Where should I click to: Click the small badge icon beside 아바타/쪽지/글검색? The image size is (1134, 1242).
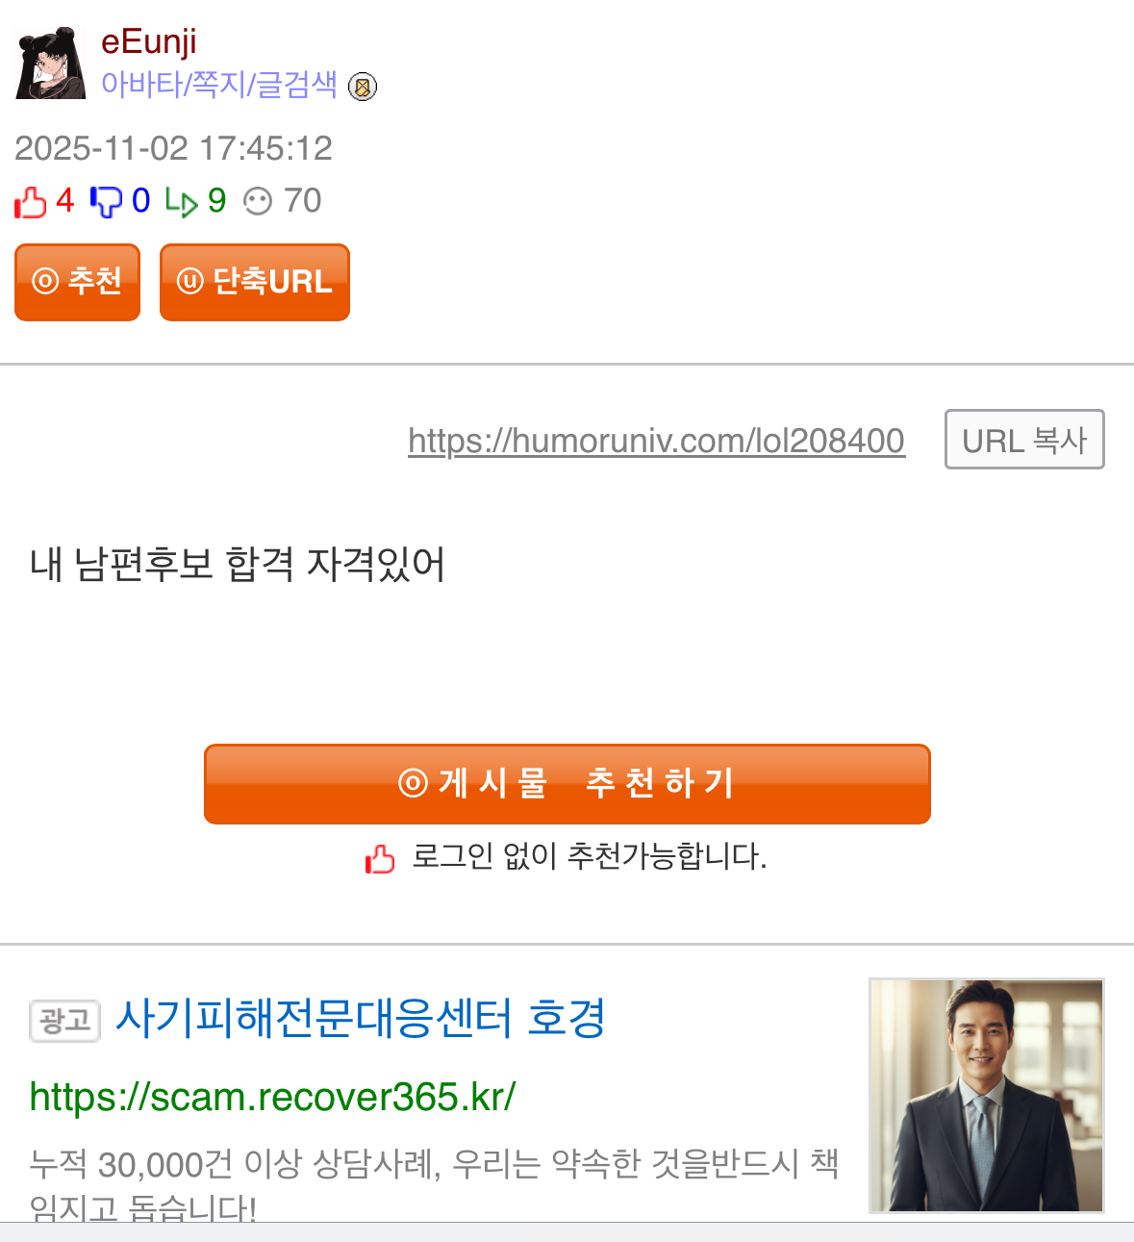[362, 88]
